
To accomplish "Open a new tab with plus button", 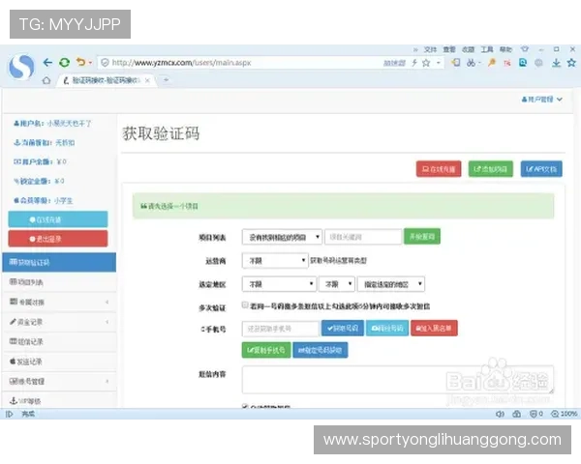I will 166,79.
